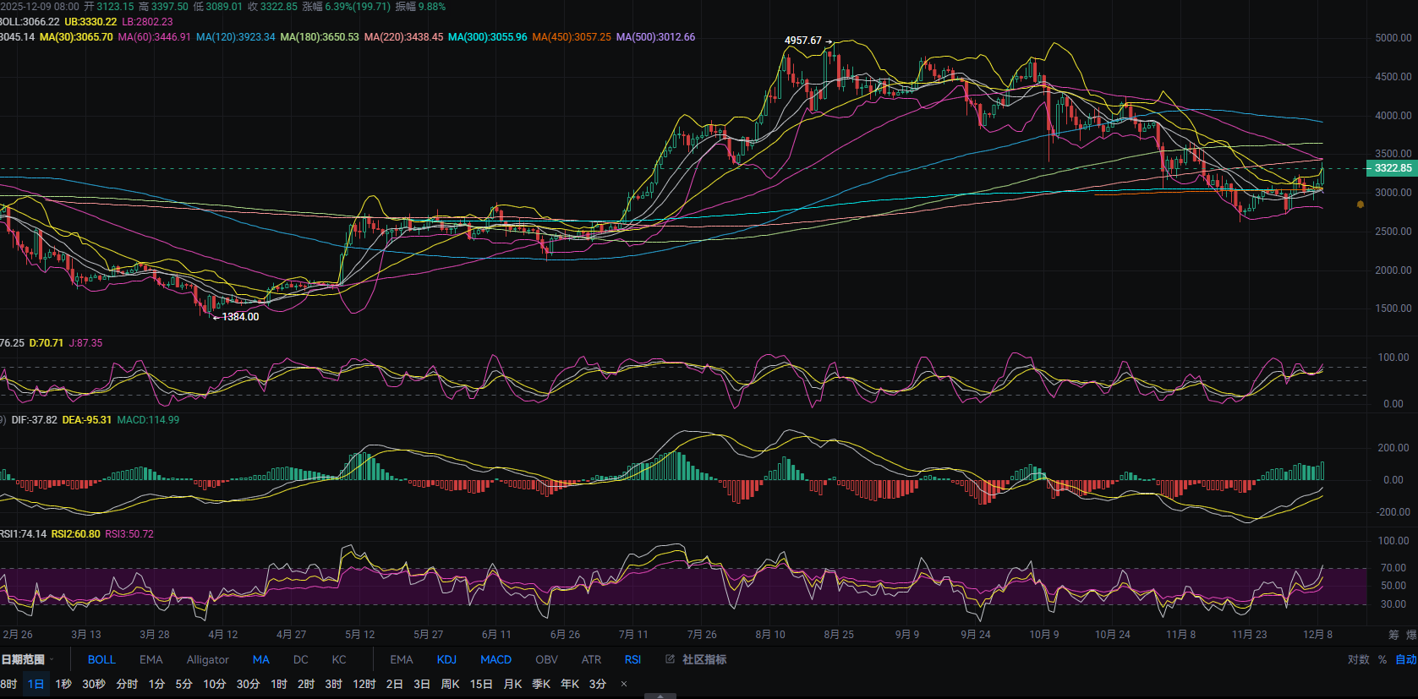This screenshot has width=1418, height=699.
Task: Toggle the MACD indicator on the chart
Action: pyautogui.click(x=495, y=659)
